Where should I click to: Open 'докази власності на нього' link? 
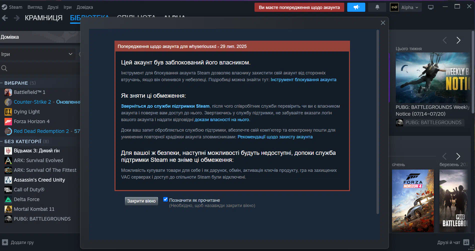tap(222, 120)
